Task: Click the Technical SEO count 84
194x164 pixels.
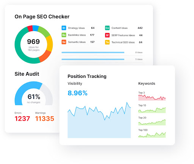Action: 141,42
